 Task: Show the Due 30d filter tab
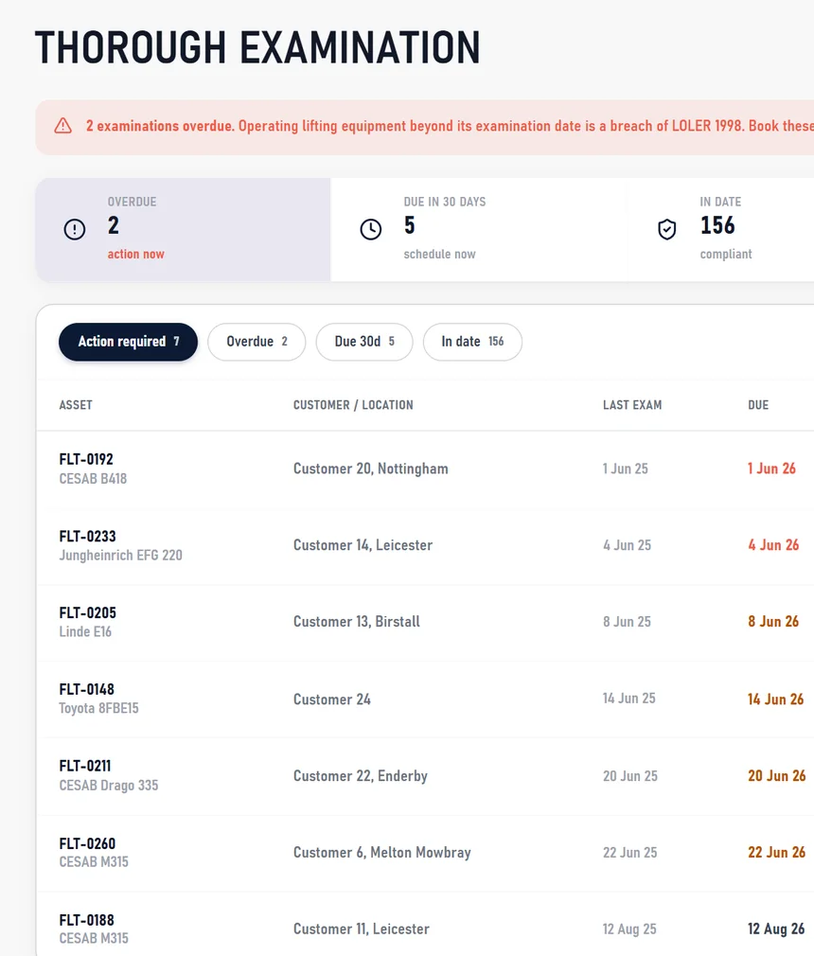click(364, 342)
